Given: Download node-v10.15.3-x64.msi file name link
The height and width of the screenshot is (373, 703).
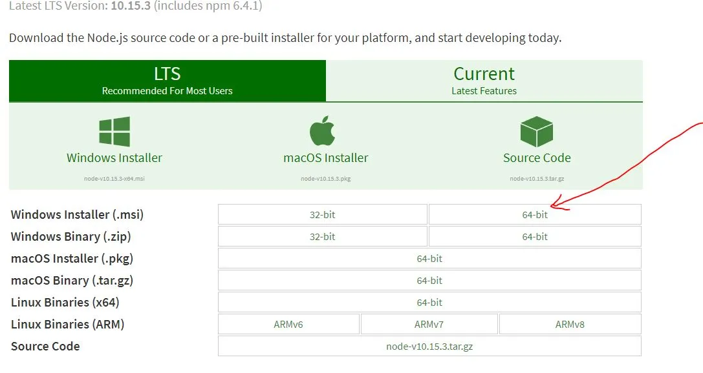Looking at the screenshot, I should pyautogui.click(x=114, y=179).
